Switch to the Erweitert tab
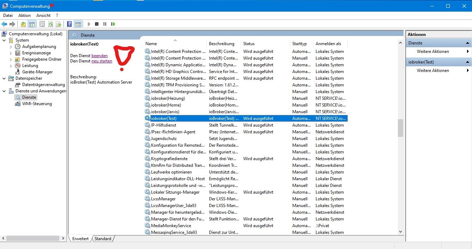472x249 pixels. coord(80,239)
